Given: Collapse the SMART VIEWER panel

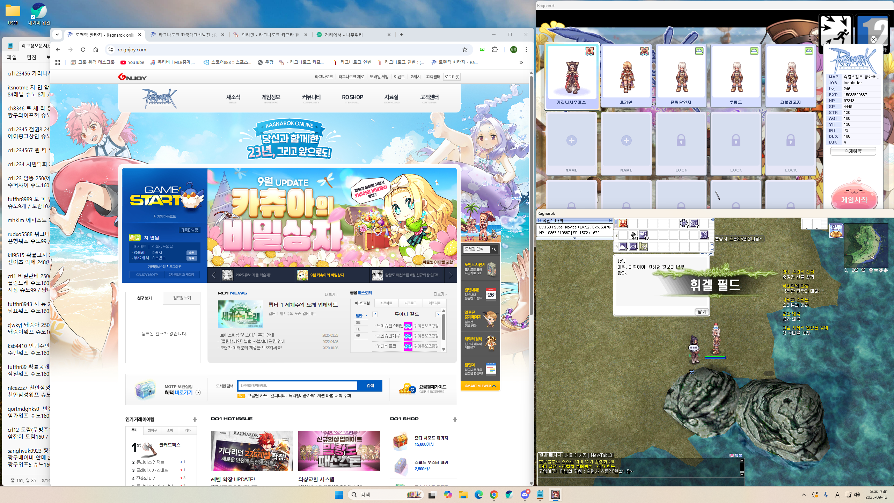Looking at the screenshot, I should click(480, 386).
